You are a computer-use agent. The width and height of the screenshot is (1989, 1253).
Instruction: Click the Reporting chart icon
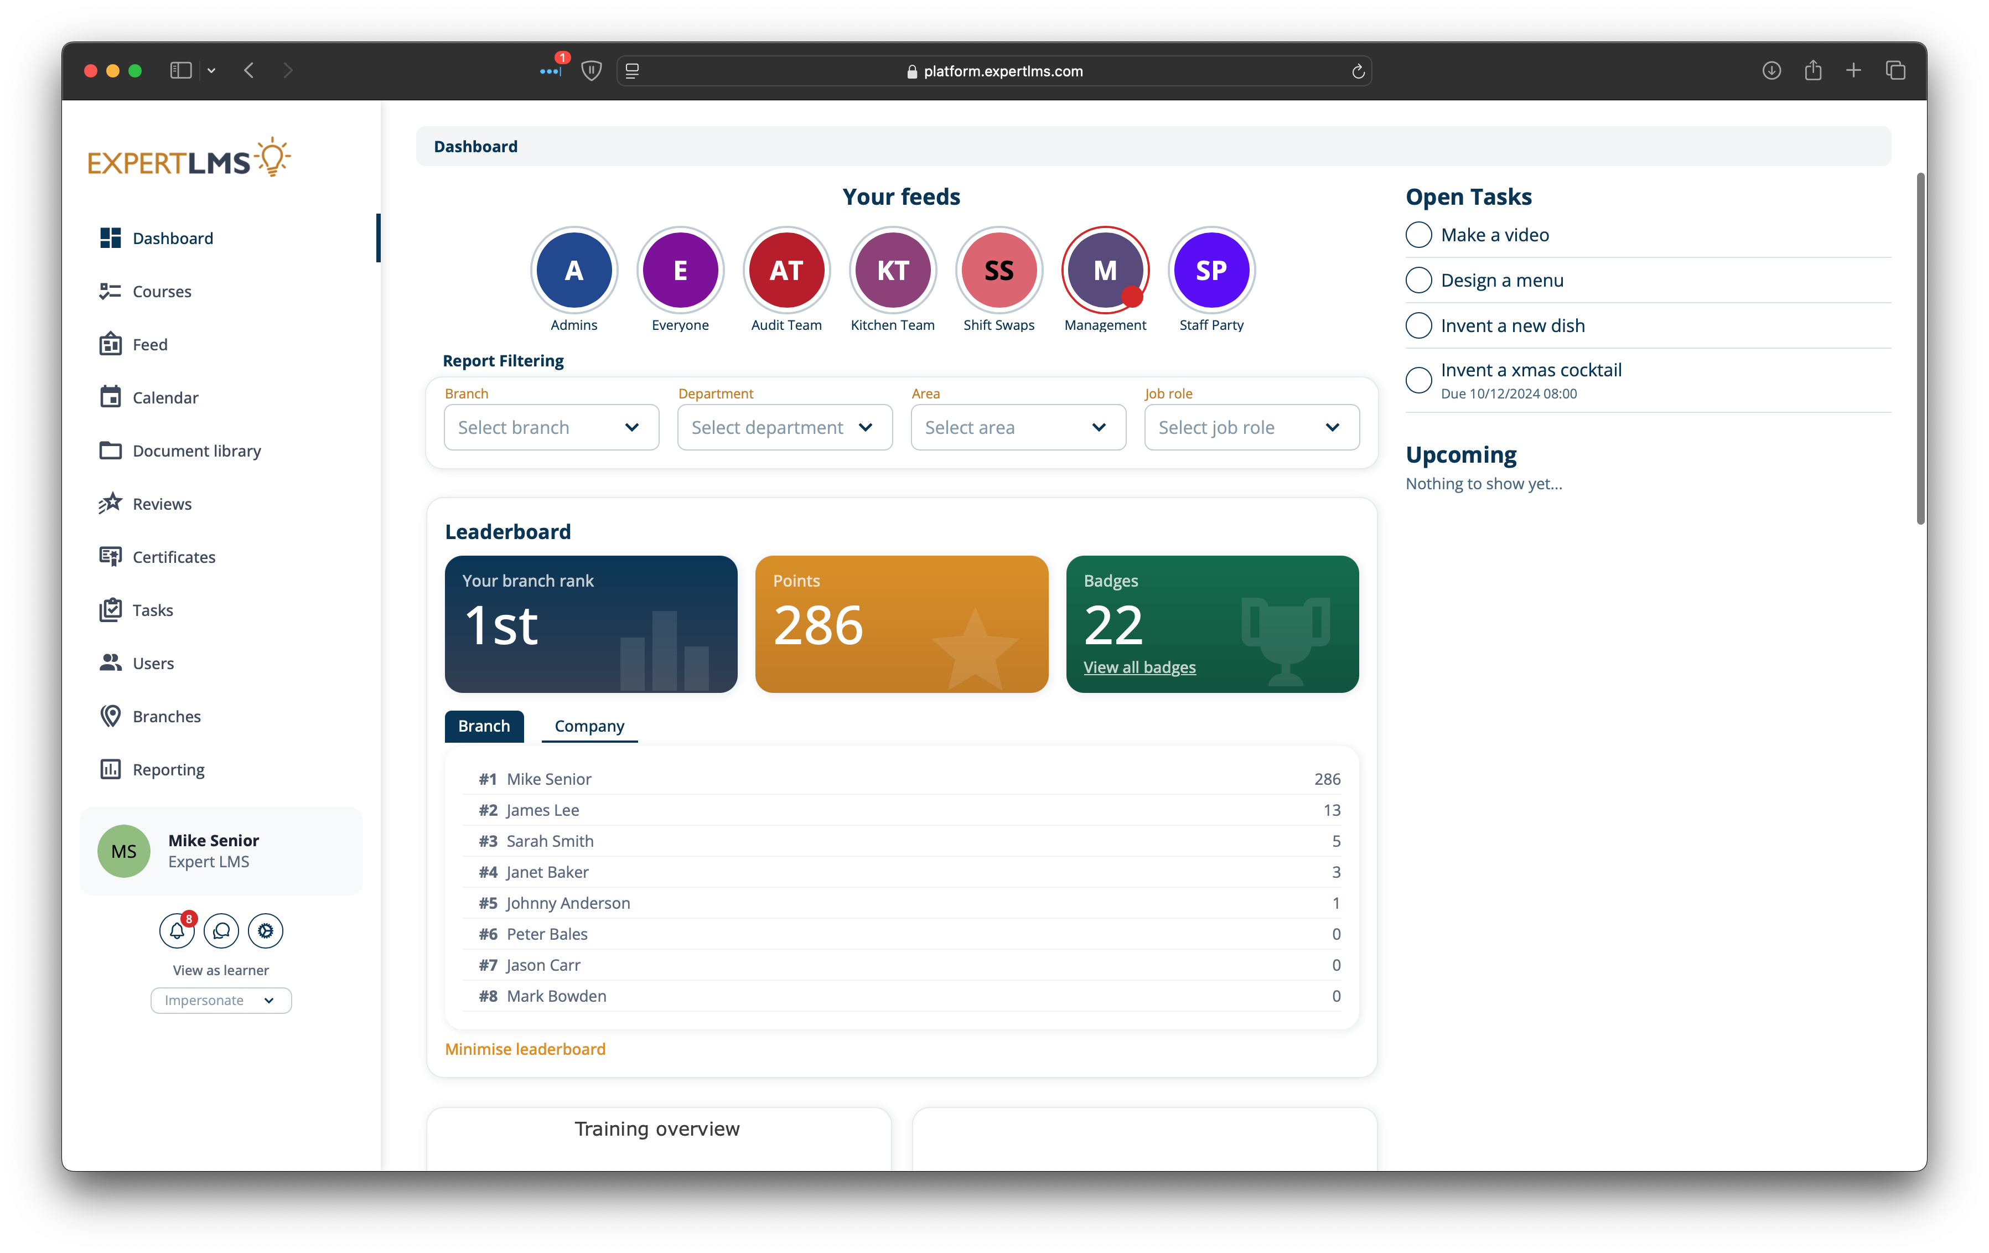pyautogui.click(x=111, y=769)
